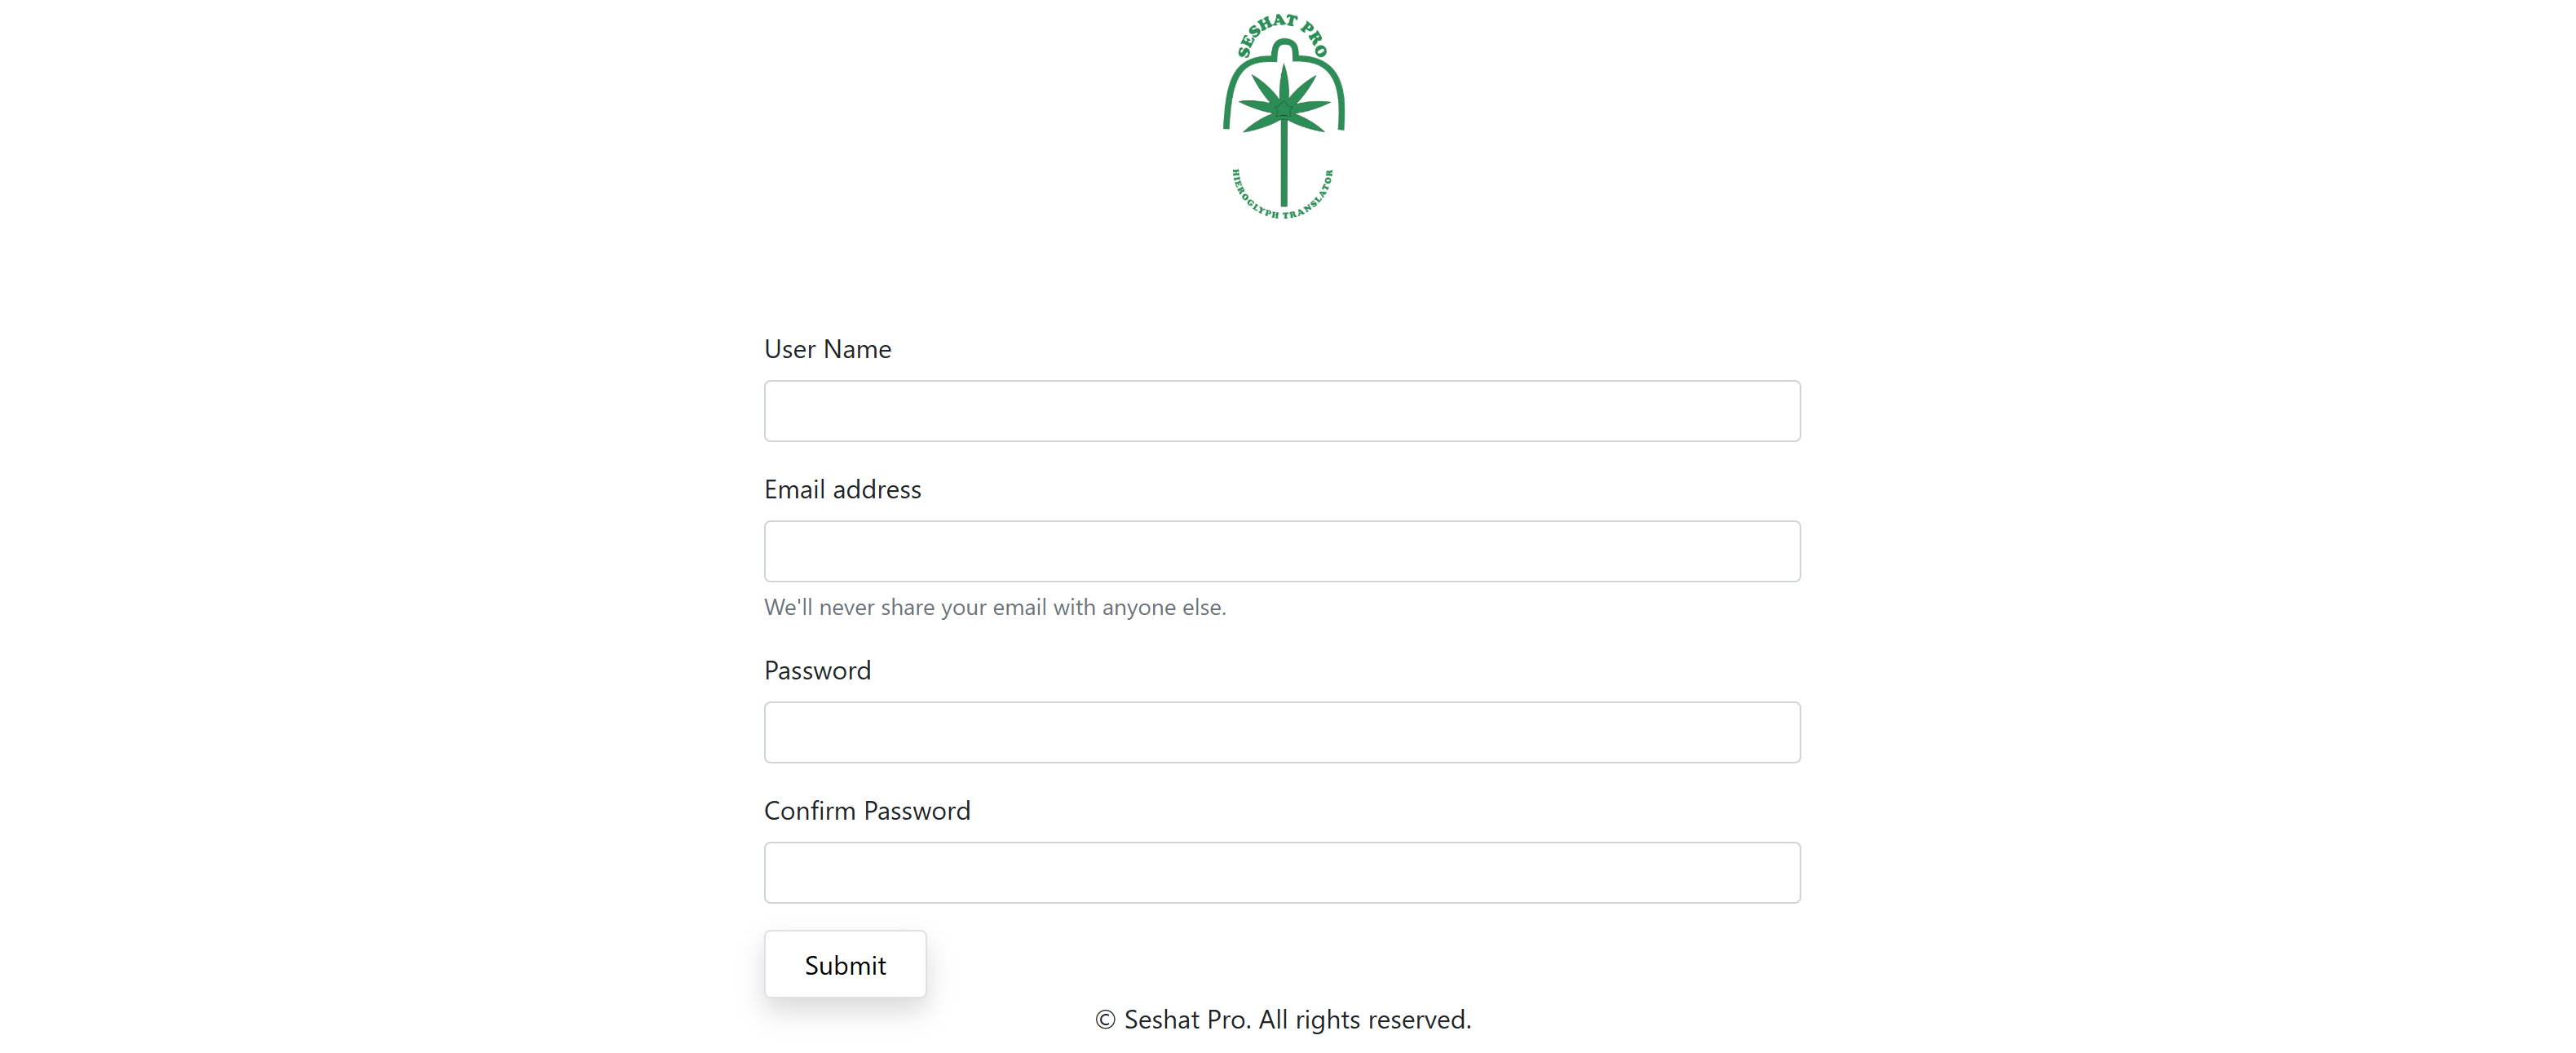Viewport: 2576px width, 1053px height.
Task: Click the green stem of the logo
Action: (x=1283, y=165)
